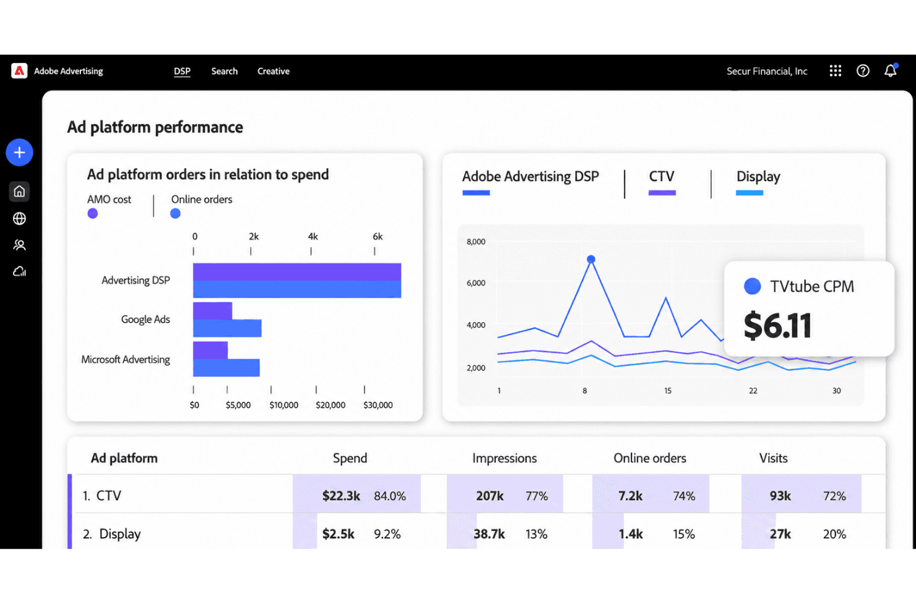Click the AMO cost purple legend dot
This screenshot has width=916, height=610.
(93, 214)
